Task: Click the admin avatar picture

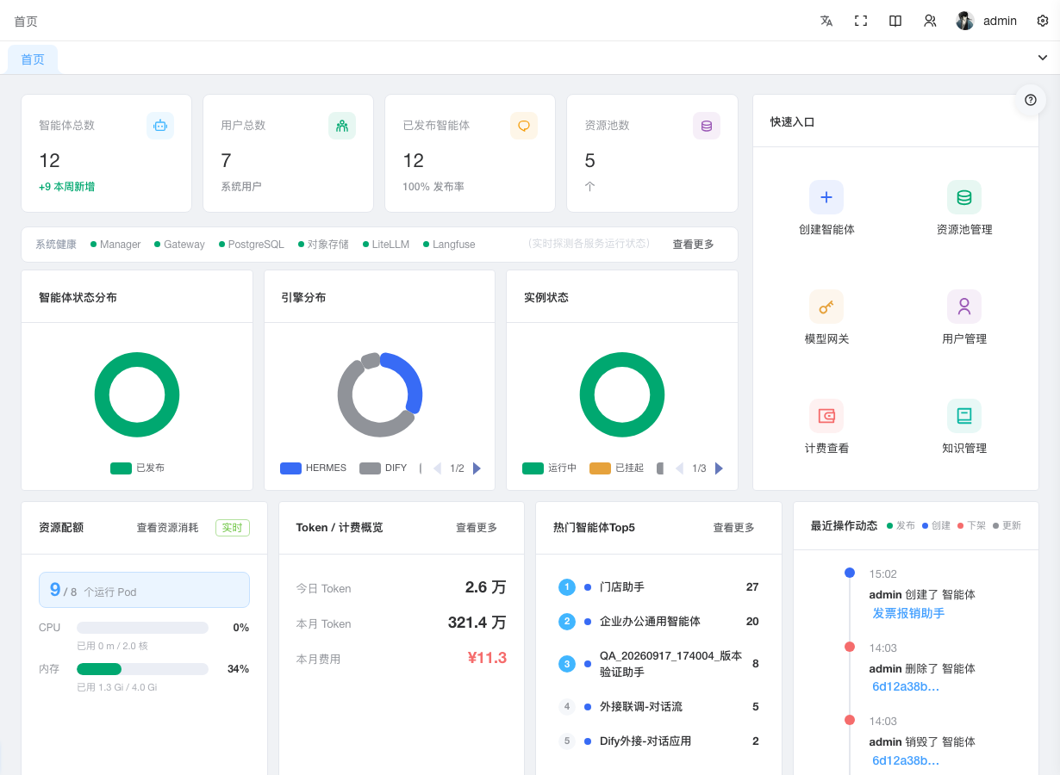Action: pyautogui.click(x=965, y=21)
